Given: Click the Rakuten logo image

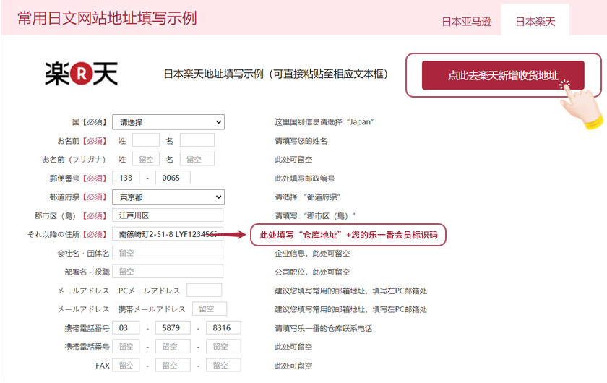Looking at the screenshot, I should [x=81, y=73].
